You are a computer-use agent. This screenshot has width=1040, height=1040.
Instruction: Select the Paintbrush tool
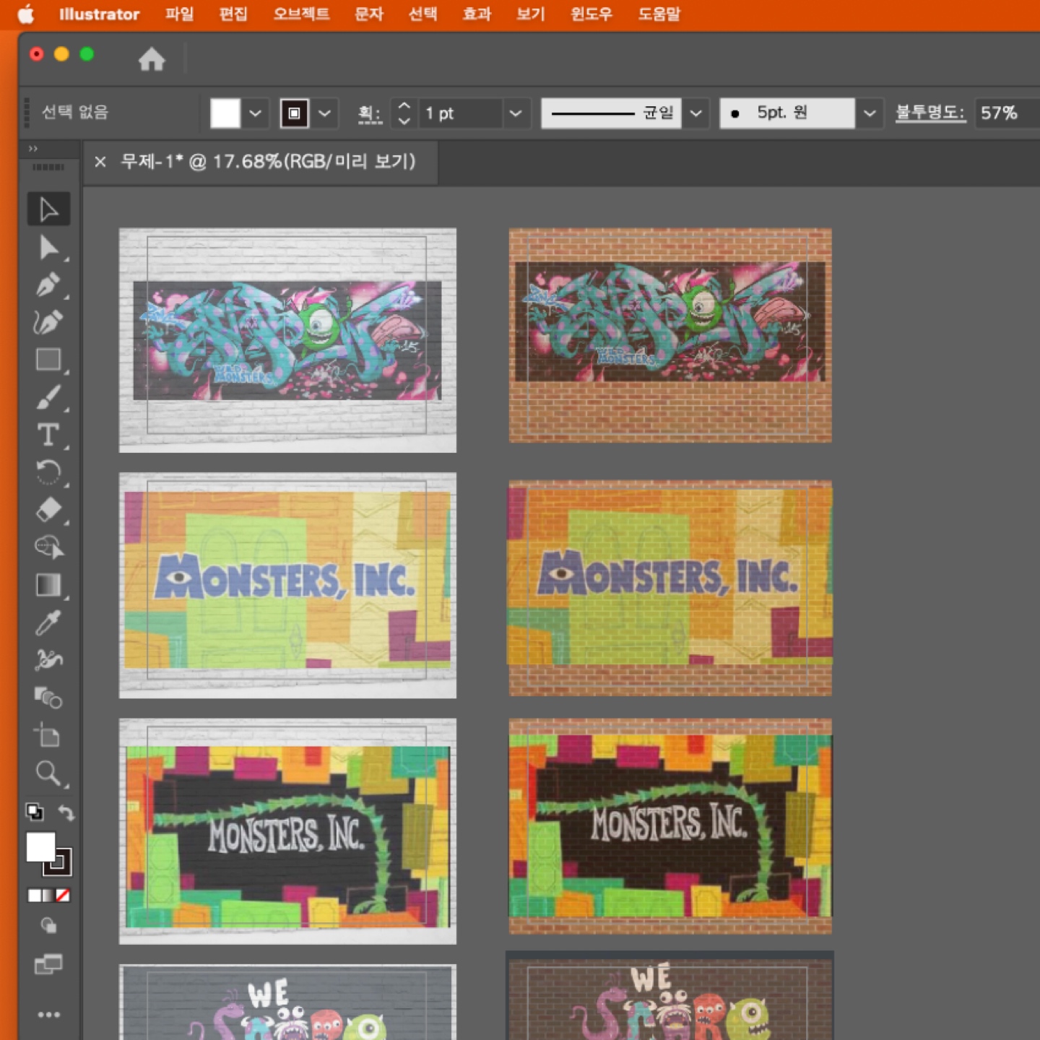tap(48, 397)
